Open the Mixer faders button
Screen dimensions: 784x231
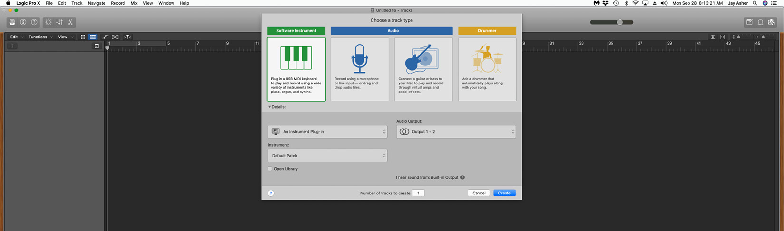[59, 22]
